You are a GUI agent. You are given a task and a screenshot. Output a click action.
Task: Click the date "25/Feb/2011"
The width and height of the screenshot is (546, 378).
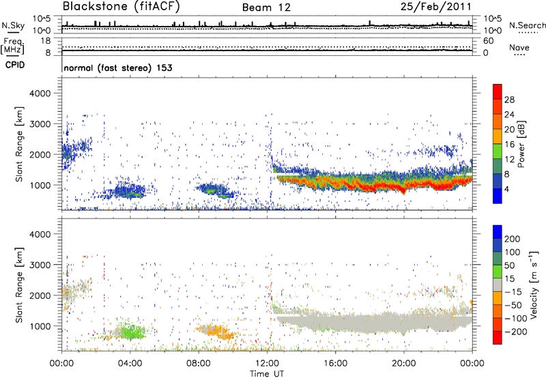click(x=435, y=6)
